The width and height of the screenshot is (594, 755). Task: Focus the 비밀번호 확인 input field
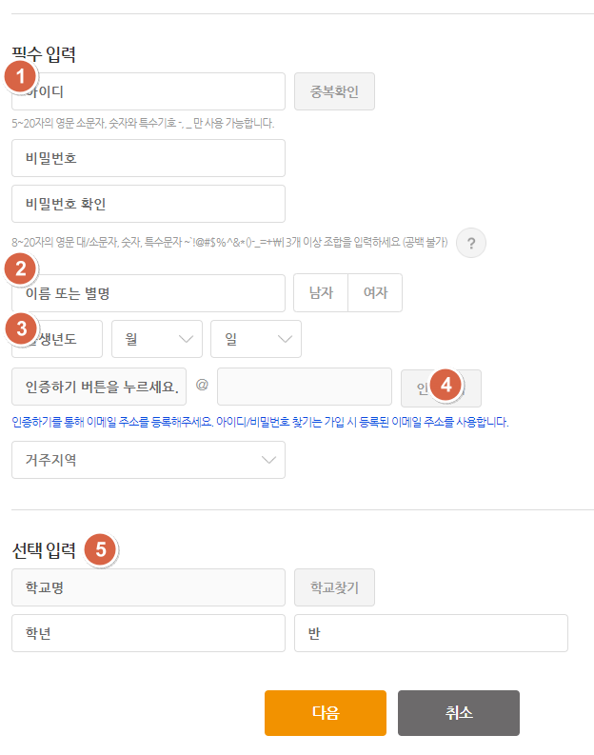tap(148, 204)
